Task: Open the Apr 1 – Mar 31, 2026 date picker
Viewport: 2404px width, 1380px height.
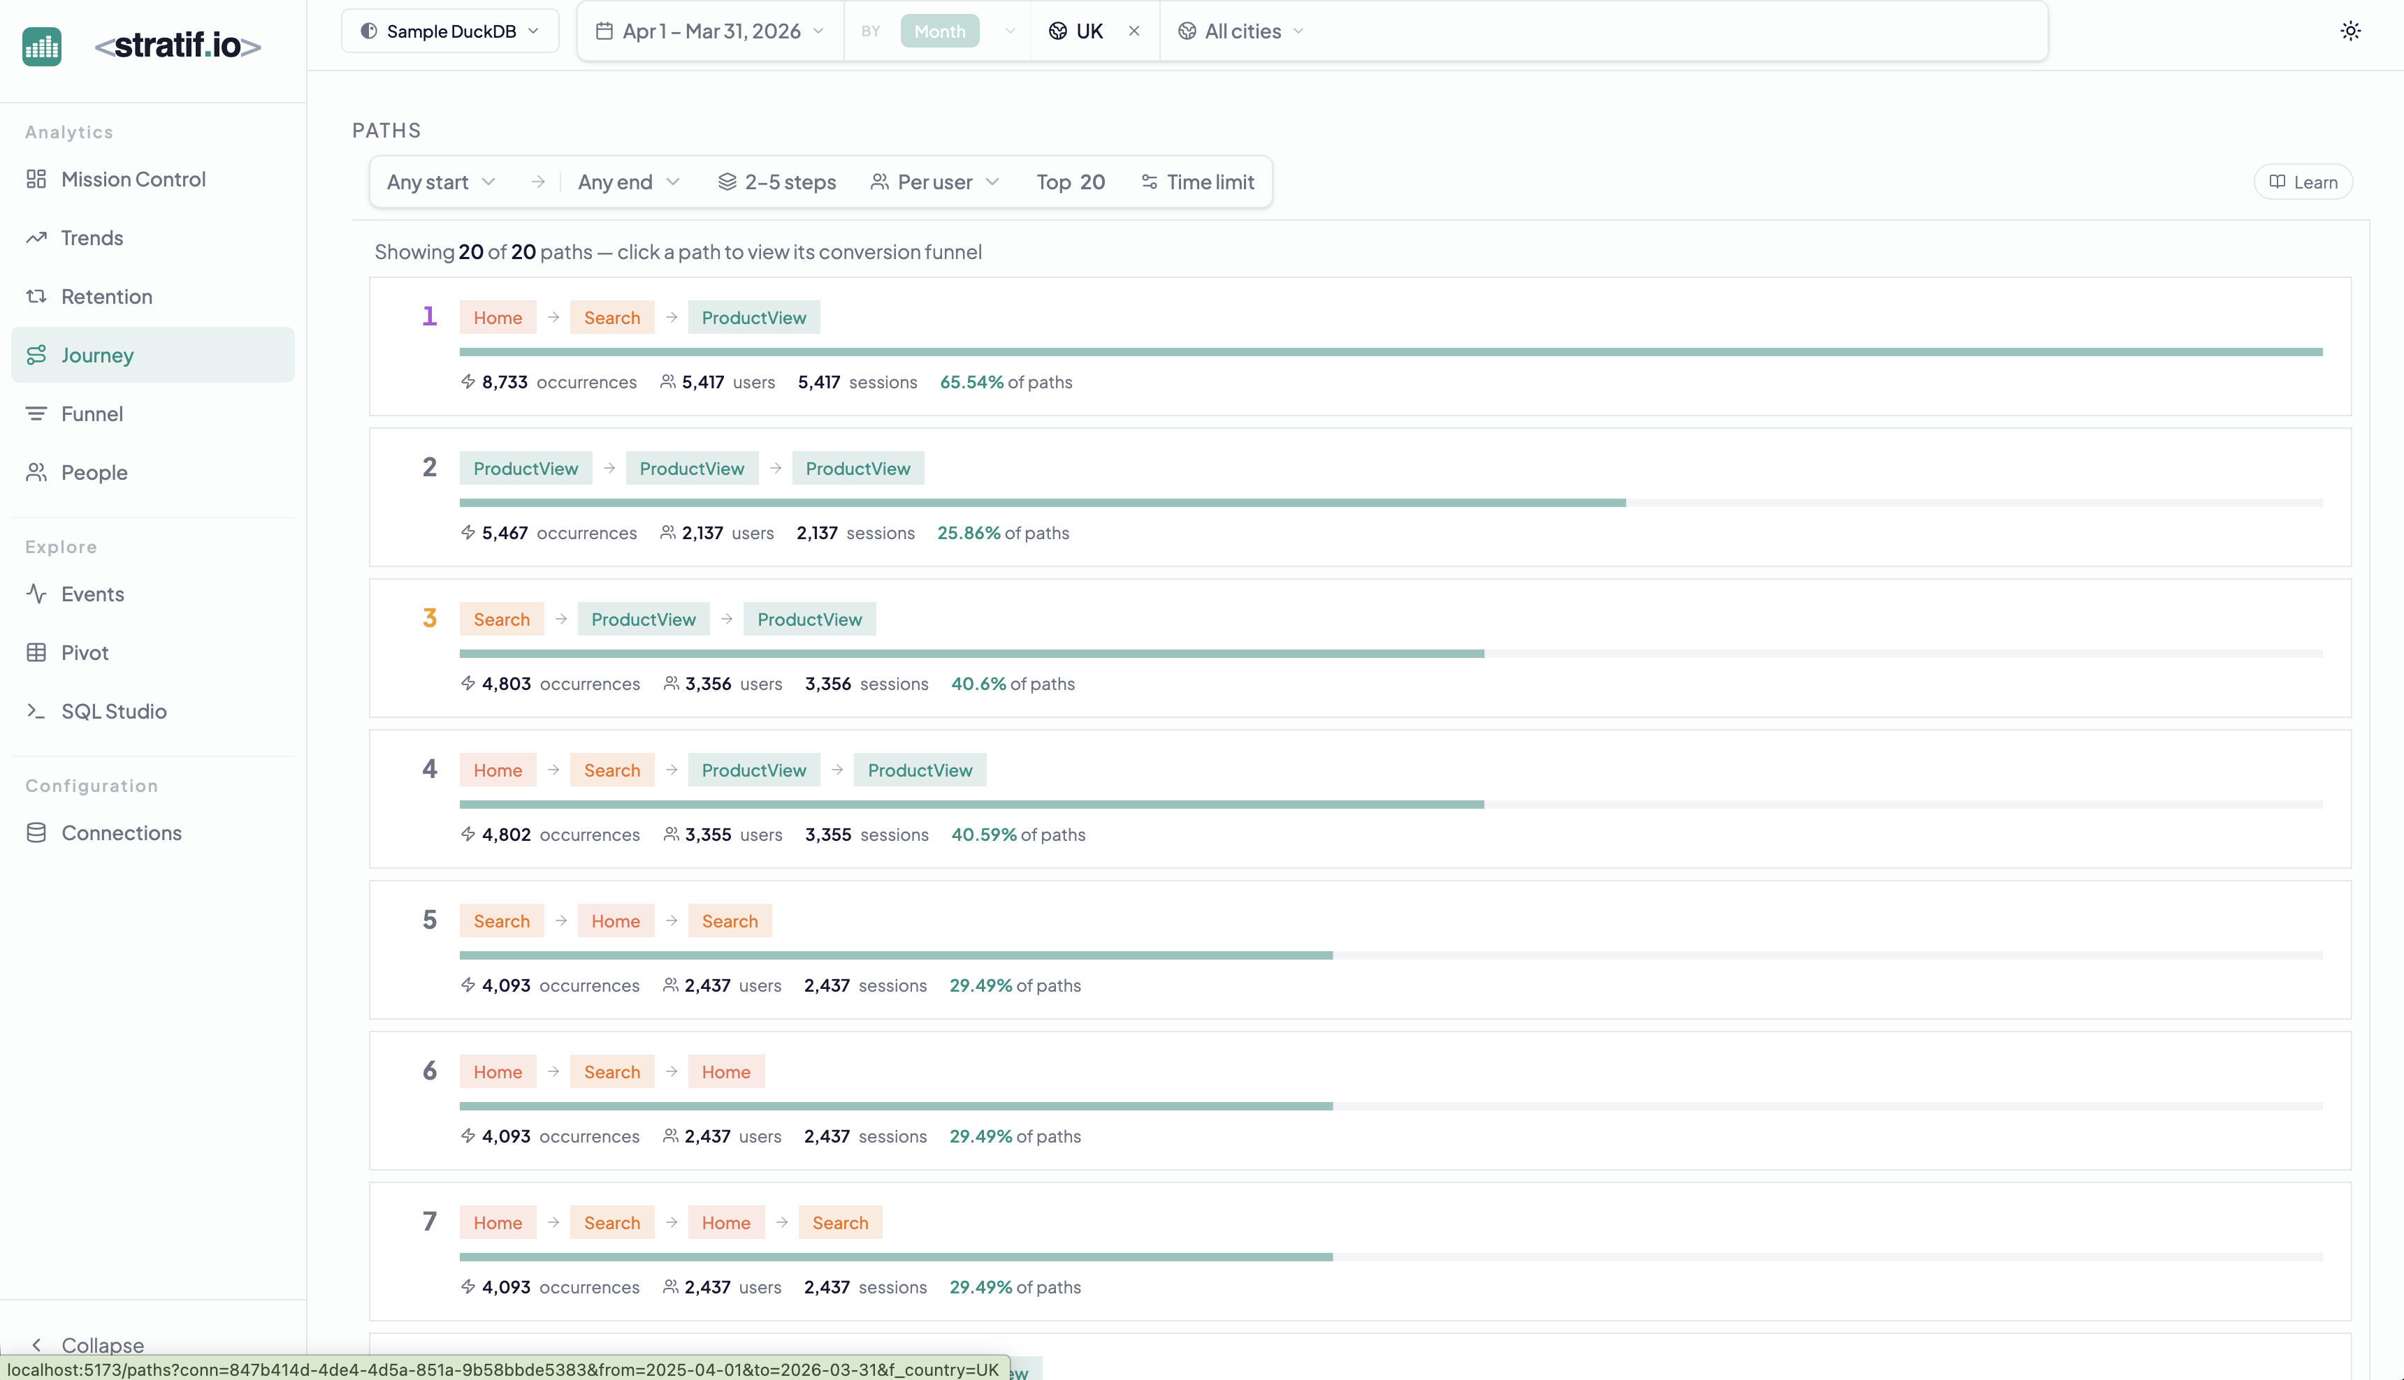Action: (x=709, y=31)
